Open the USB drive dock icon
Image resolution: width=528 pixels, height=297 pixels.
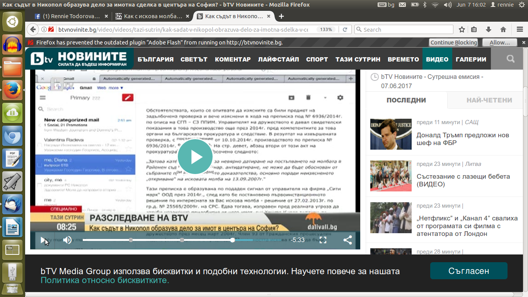point(12,272)
